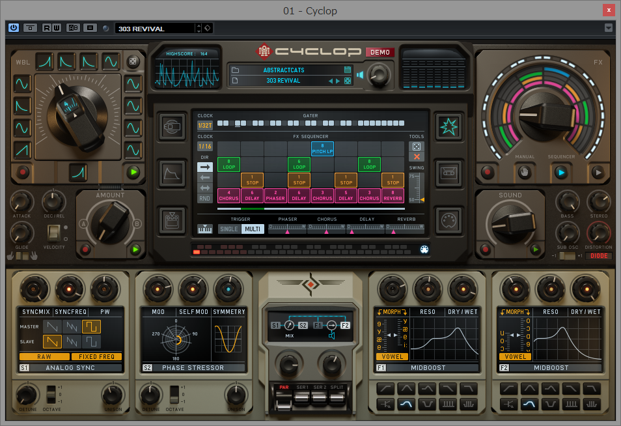
Task: Select the previous patch arrow
Action: (x=331, y=81)
